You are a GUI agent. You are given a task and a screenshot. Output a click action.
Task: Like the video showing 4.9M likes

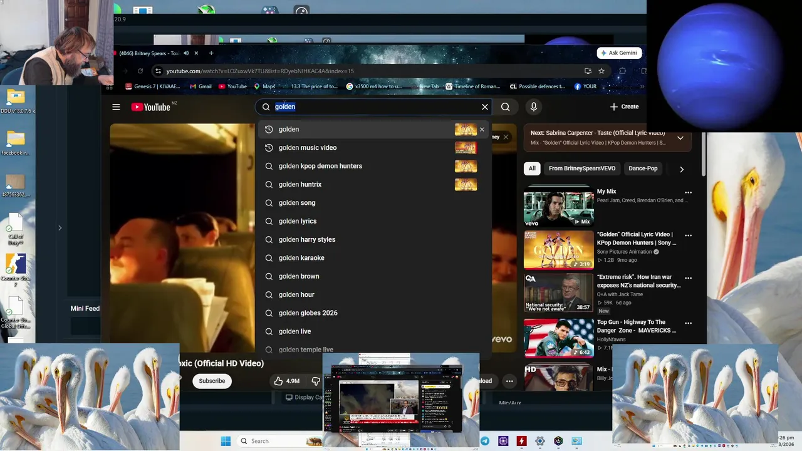coord(286,381)
